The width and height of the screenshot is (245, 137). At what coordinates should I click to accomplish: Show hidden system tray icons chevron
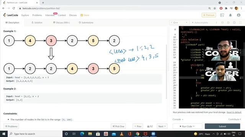pos(214,134)
